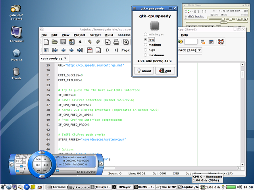Click the down arrow at MPlayer dial bottom
The image size is (254, 190).
point(42,176)
